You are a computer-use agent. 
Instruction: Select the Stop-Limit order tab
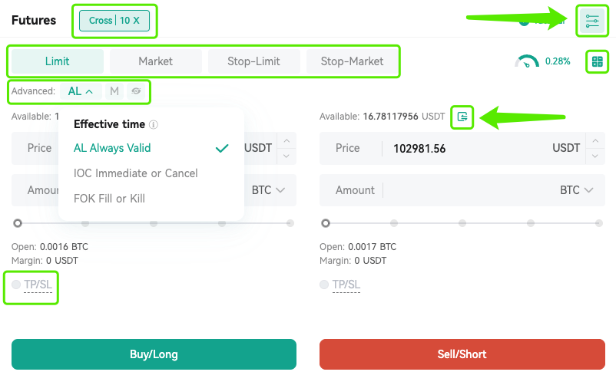click(253, 61)
